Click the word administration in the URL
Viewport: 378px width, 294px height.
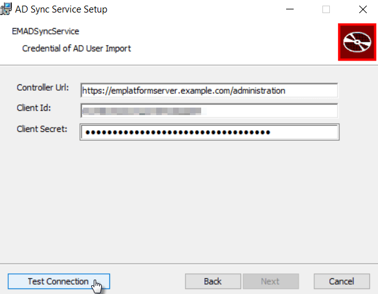pyautogui.click(x=259, y=91)
